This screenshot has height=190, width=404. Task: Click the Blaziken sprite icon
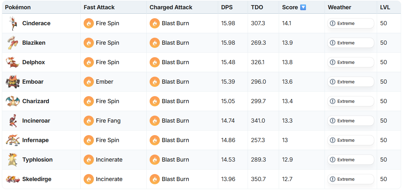click(x=12, y=43)
